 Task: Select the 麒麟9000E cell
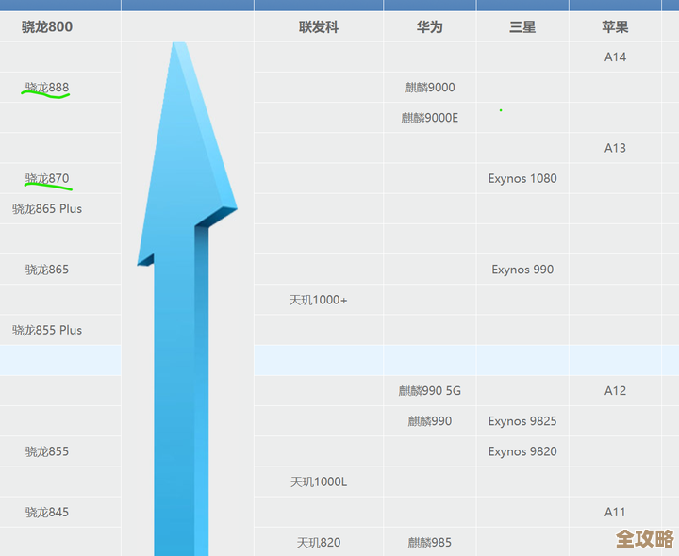point(429,118)
